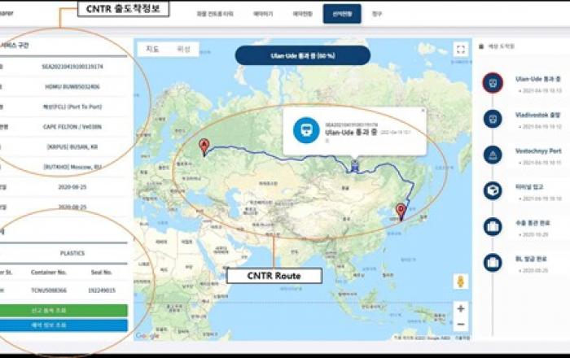Switch map to 위성 satellite view
The width and height of the screenshot is (570, 358).
tap(183, 50)
